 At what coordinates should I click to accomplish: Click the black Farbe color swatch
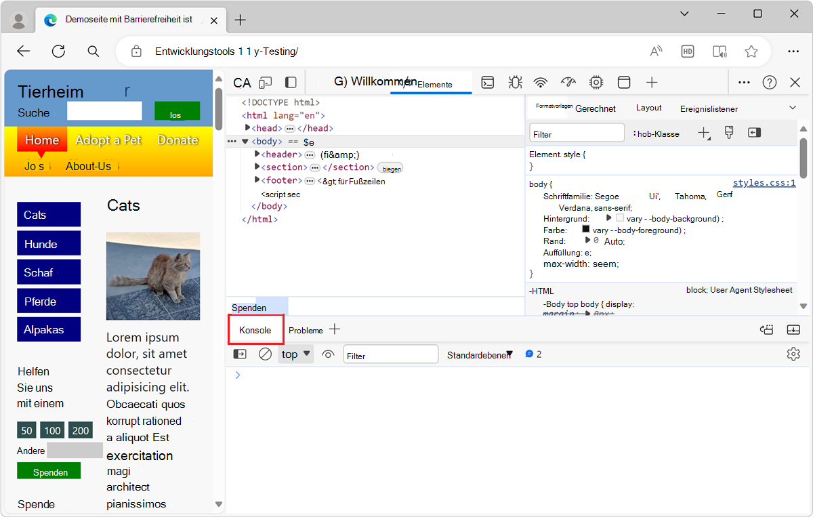pyautogui.click(x=586, y=230)
